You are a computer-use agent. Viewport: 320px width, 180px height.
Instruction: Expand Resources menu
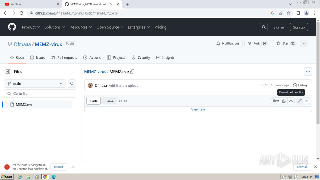coord(81,27)
